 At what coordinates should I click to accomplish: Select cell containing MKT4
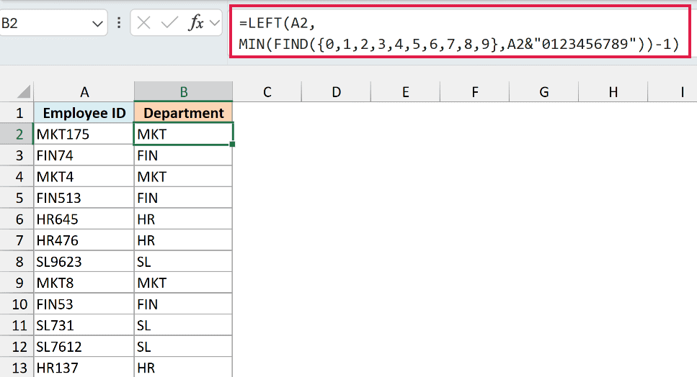(84, 176)
